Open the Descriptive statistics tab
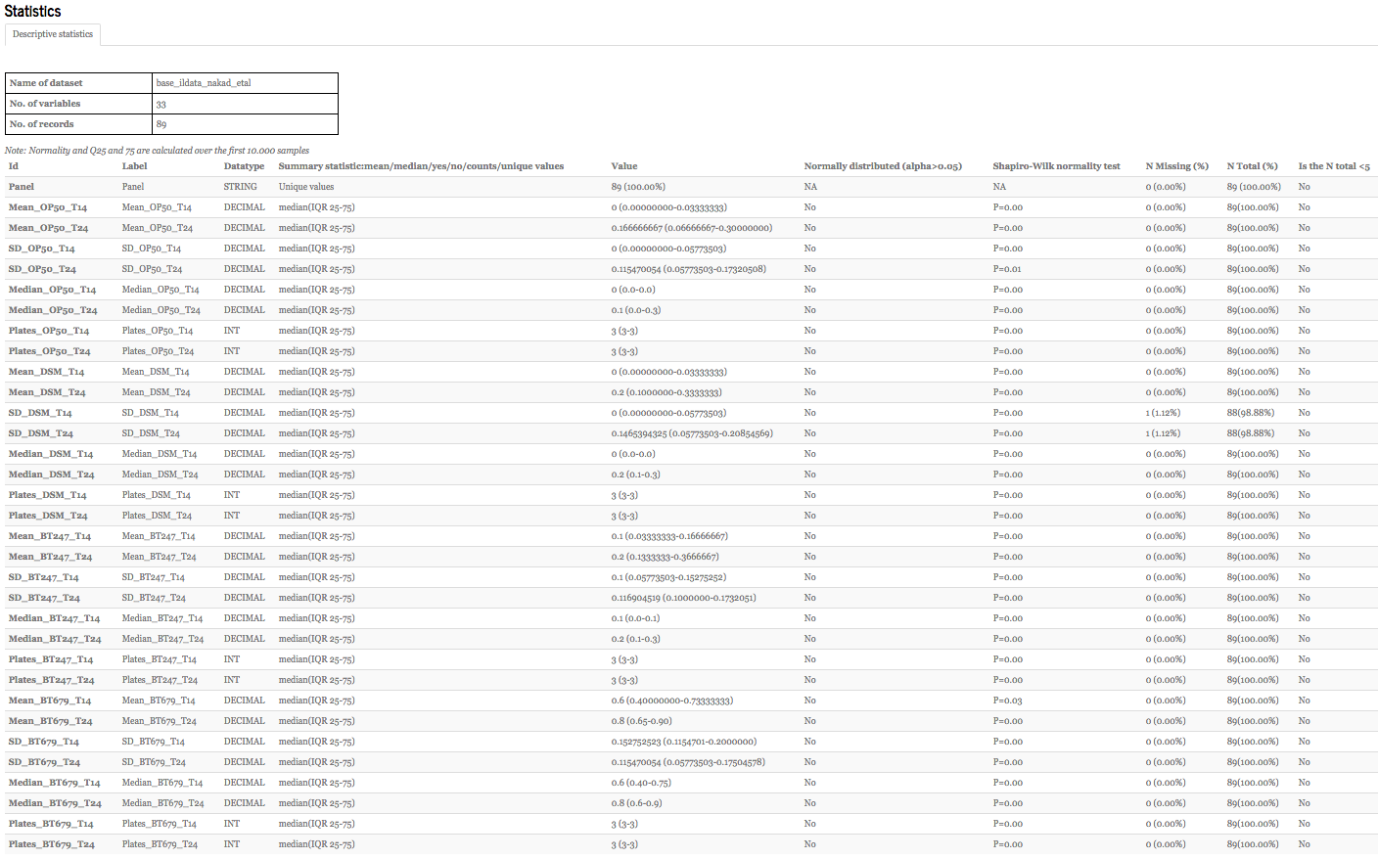 (53, 34)
